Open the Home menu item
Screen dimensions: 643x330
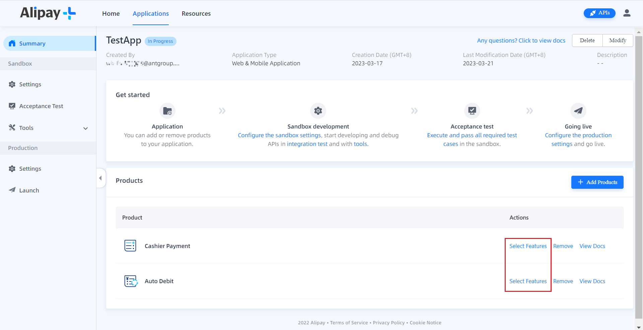tap(111, 13)
